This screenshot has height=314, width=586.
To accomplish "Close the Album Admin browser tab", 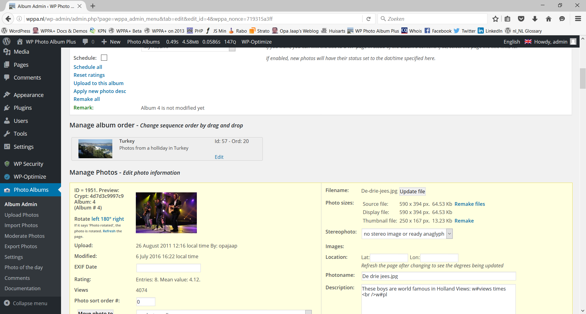I will [79, 6].
